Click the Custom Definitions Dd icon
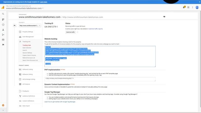Image resolution: width=201 pixels, height=113 pixels. coord(20,101)
